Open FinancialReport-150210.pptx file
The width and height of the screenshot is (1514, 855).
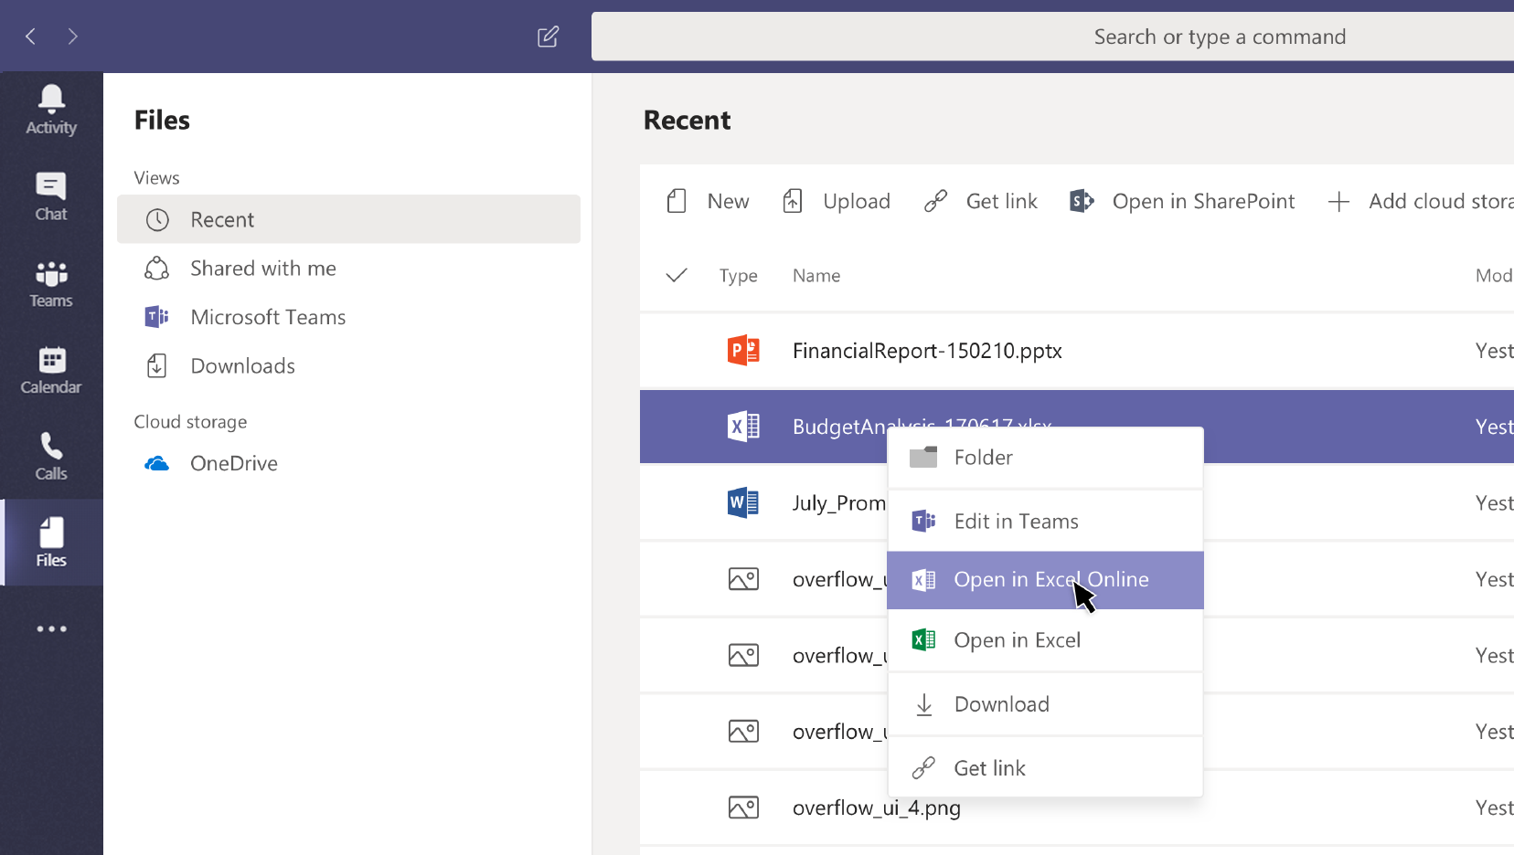tap(926, 351)
